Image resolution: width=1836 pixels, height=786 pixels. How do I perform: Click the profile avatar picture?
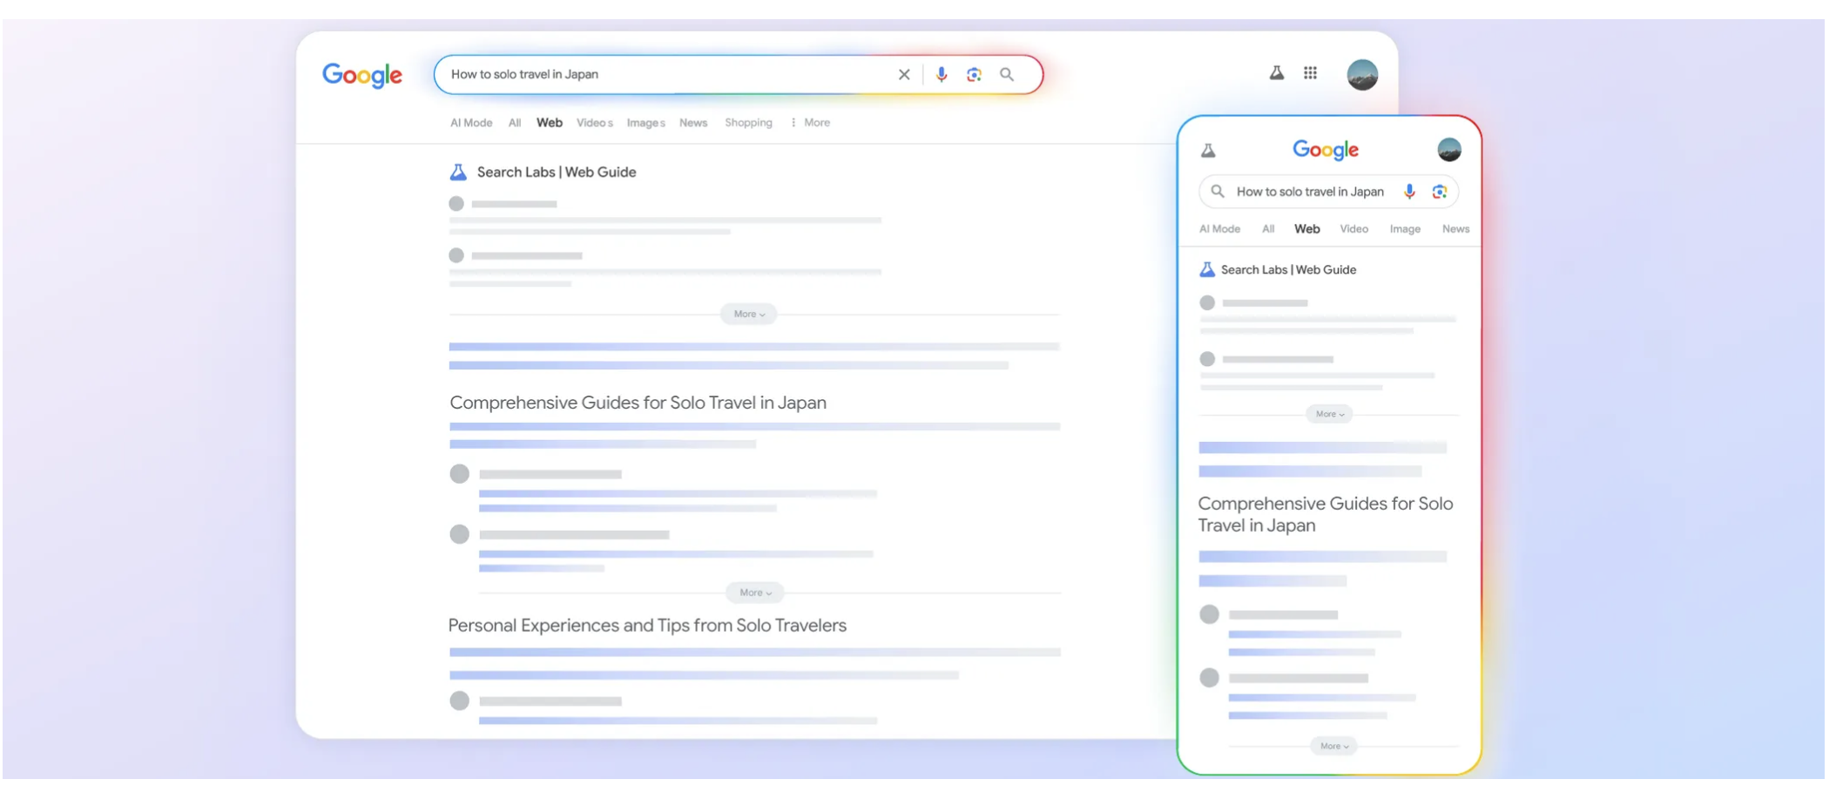[x=1362, y=74]
